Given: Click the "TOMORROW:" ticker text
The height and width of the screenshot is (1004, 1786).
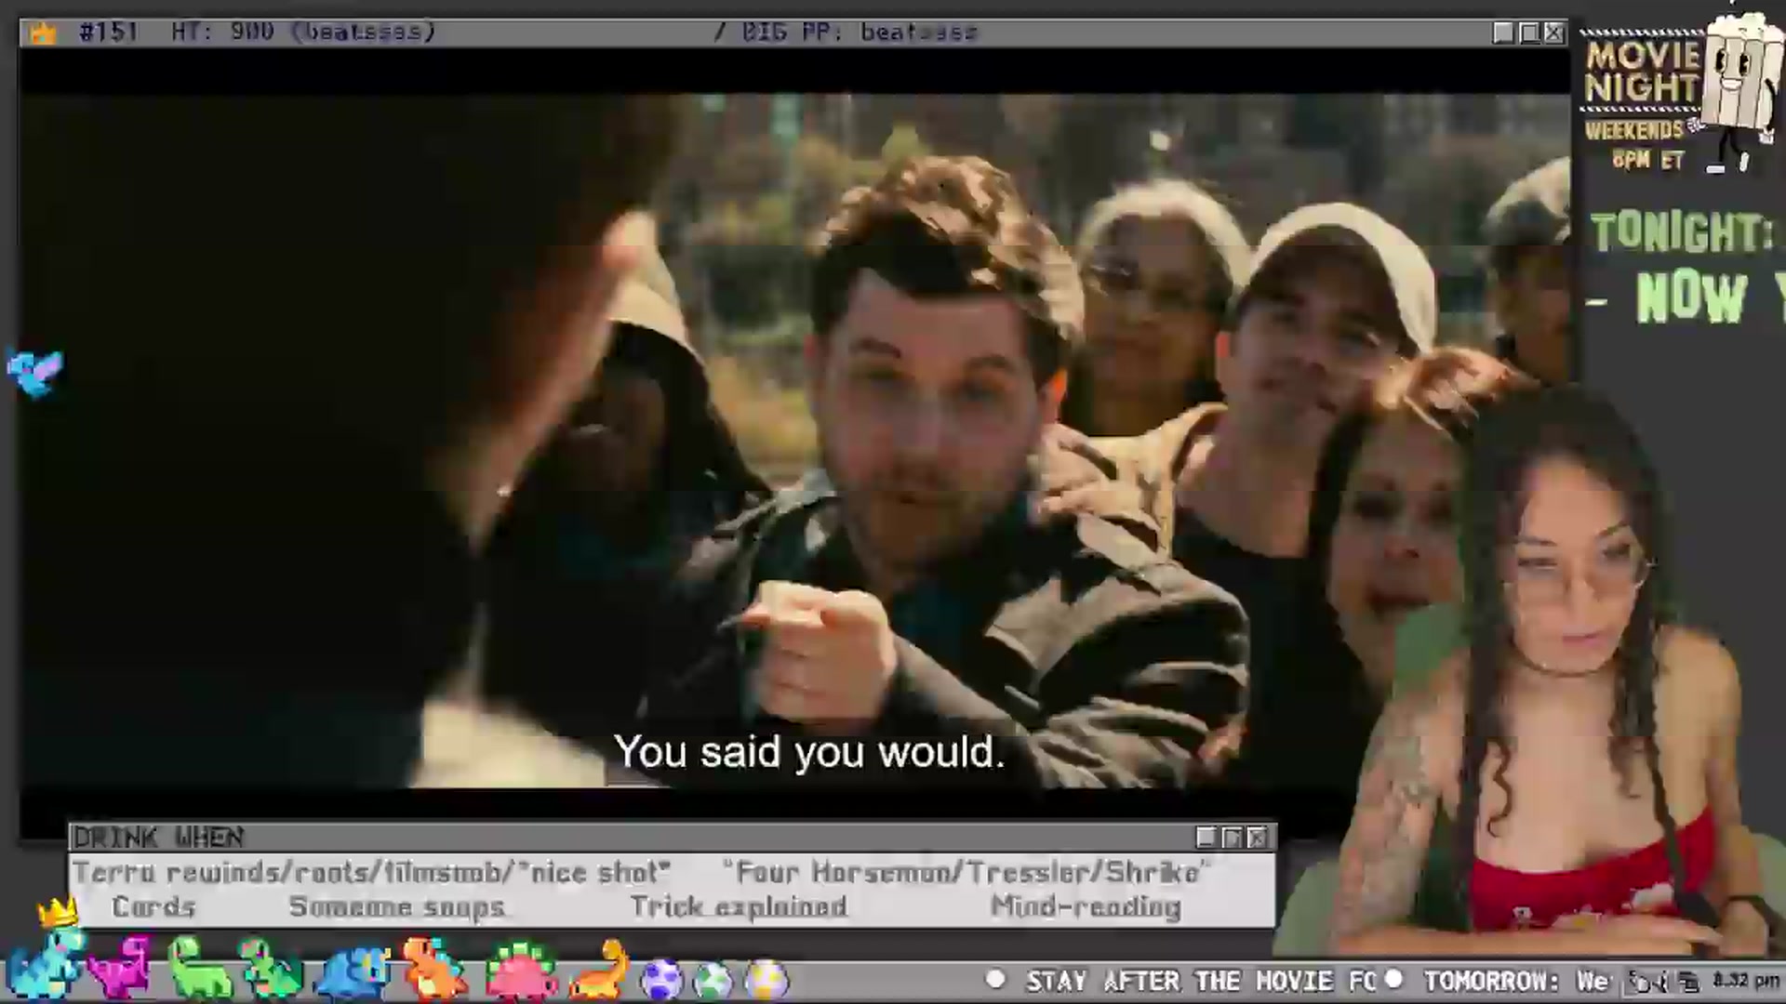Looking at the screenshot, I should [1491, 981].
